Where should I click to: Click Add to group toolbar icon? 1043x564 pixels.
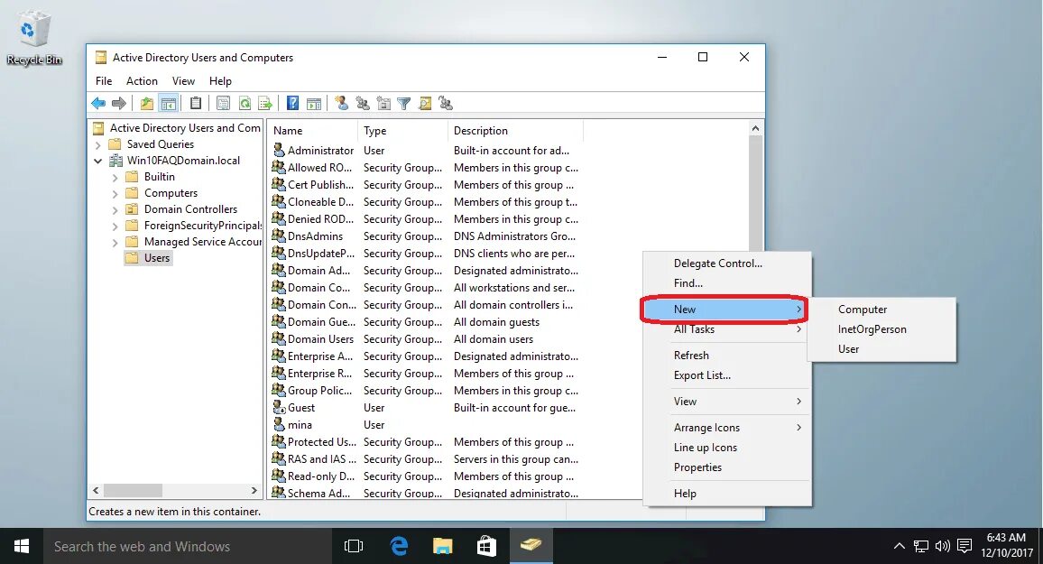pos(446,103)
